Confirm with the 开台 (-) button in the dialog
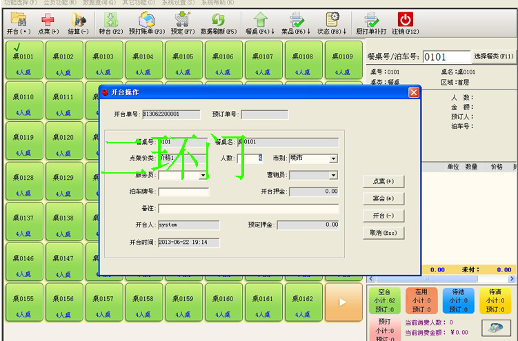The width and height of the screenshot is (518, 341). click(383, 216)
